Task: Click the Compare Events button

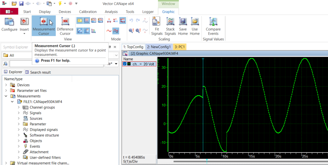Action: (213, 26)
